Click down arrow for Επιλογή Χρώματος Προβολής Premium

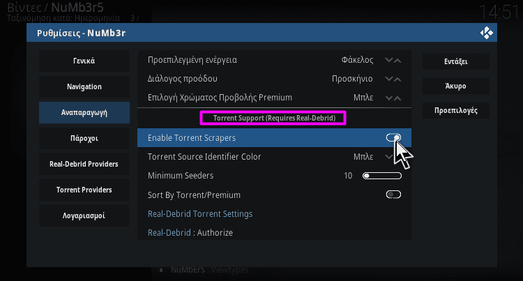click(388, 98)
